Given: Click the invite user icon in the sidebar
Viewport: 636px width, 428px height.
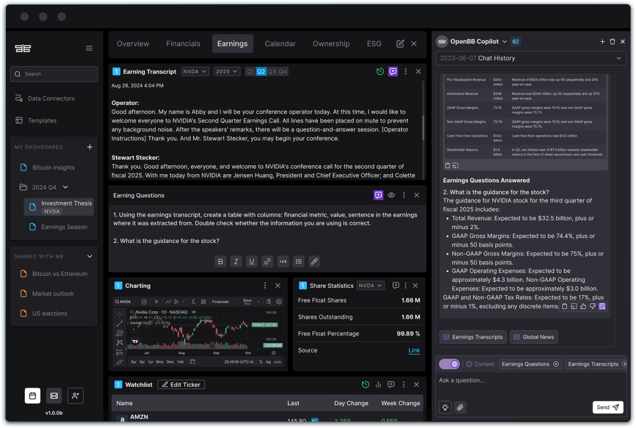Looking at the screenshot, I should tap(75, 396).
